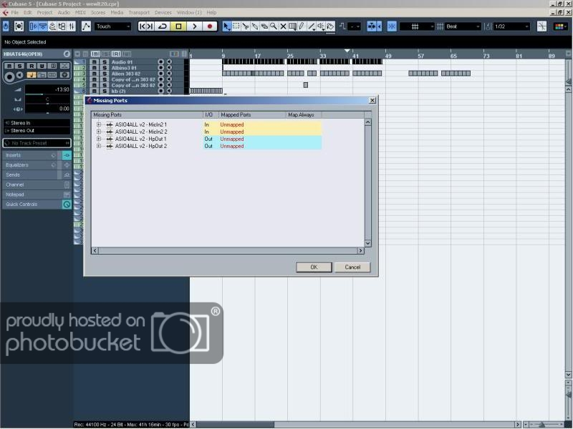
Task: Select the Split scissors tool
Action: [x=246, y=26]
